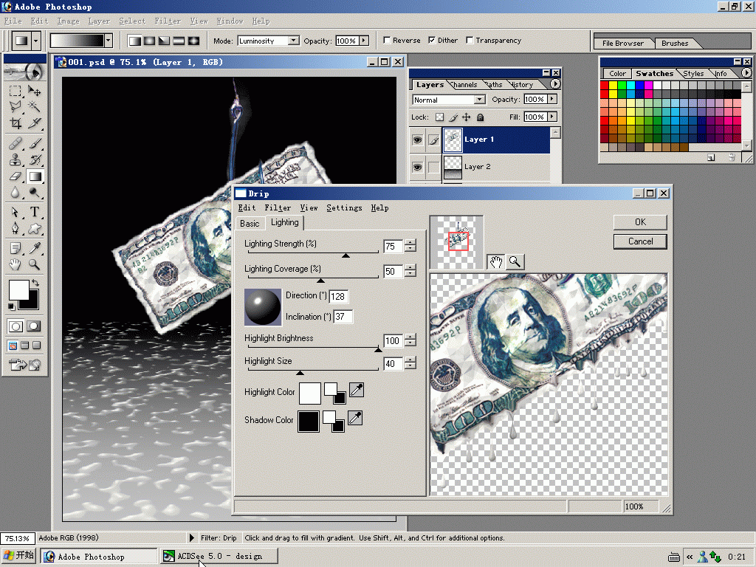Uncheck the Dither checkbox
The width and height of the screenshot is (756, 567).
coord(432,40)
